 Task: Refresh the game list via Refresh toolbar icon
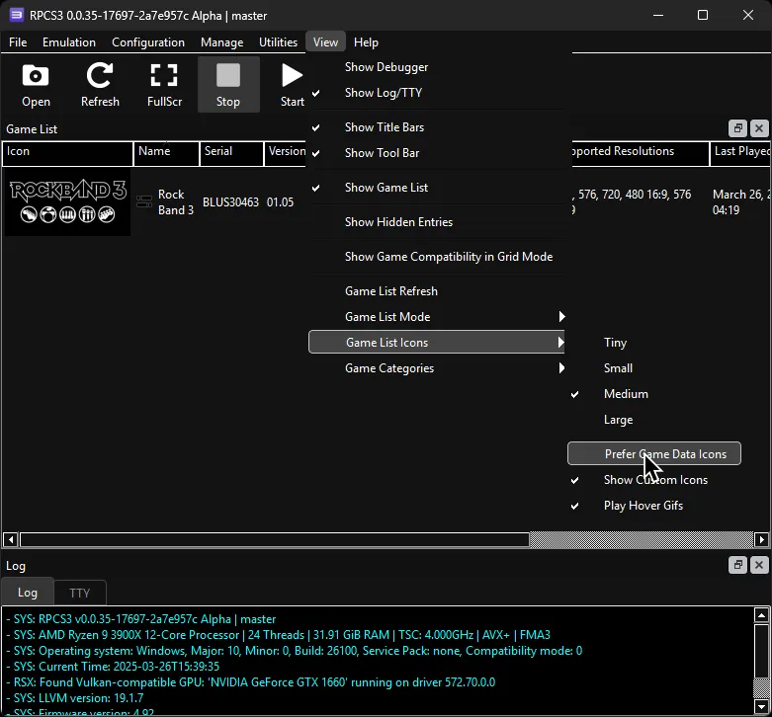coord(100,85)
